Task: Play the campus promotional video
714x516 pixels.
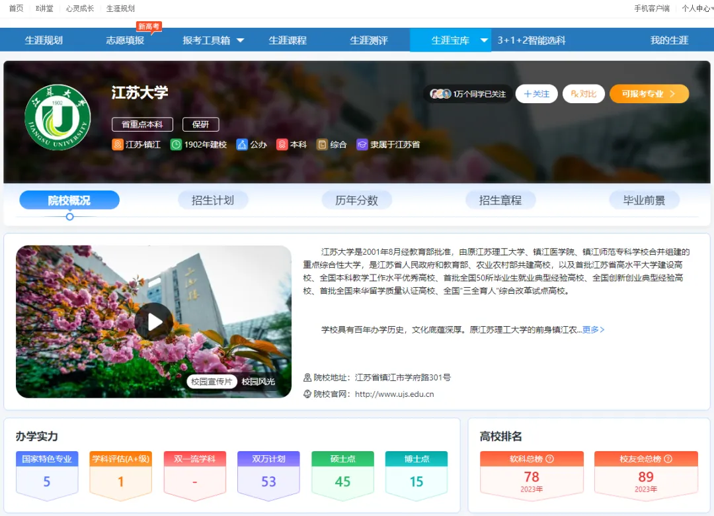Action: click(x=154, y=322)
